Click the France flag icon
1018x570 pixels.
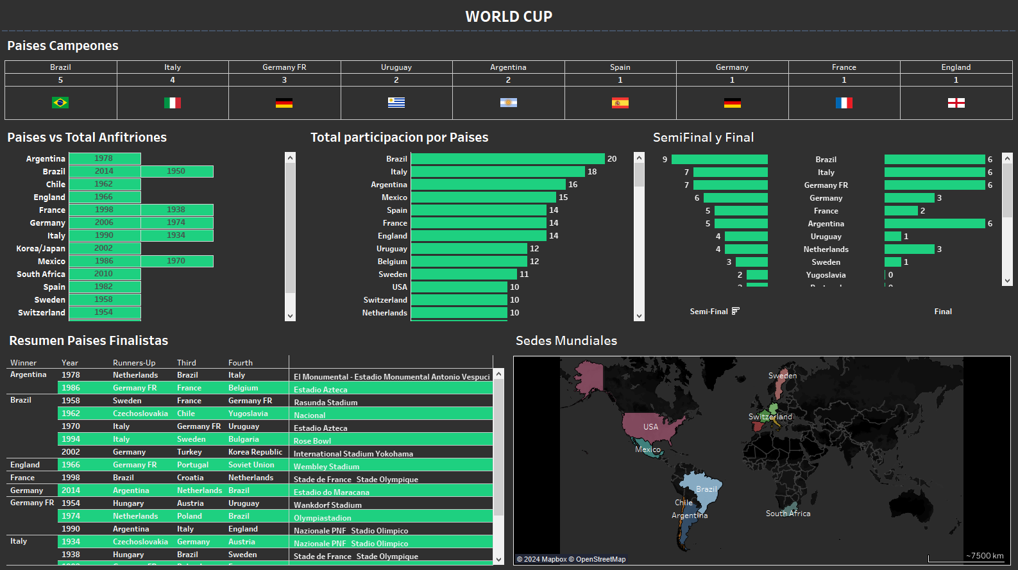844,103
